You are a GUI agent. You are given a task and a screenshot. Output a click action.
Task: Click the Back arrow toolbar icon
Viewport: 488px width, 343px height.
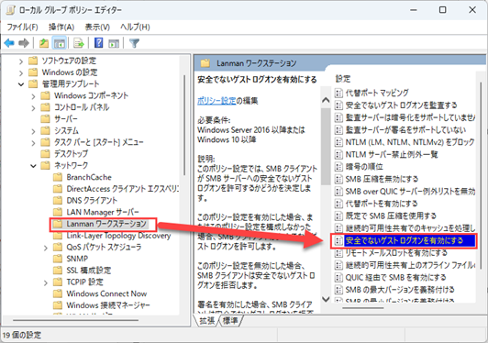(x=9, y=43)
